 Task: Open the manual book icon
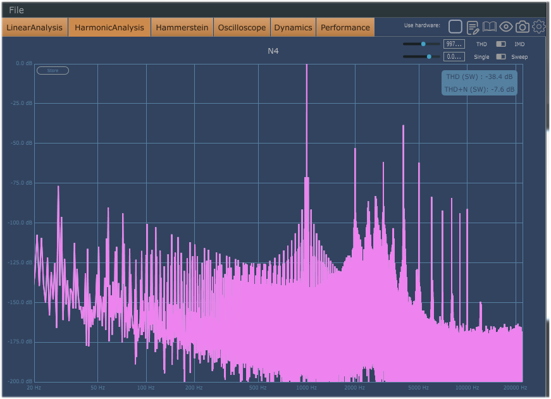489,27
